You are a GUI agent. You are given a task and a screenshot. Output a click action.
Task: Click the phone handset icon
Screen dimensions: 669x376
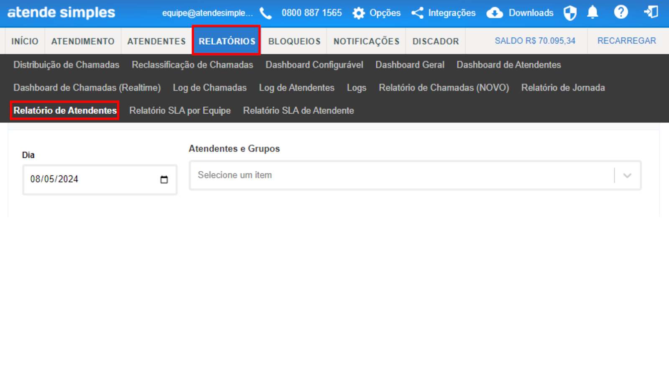(266, 13)
